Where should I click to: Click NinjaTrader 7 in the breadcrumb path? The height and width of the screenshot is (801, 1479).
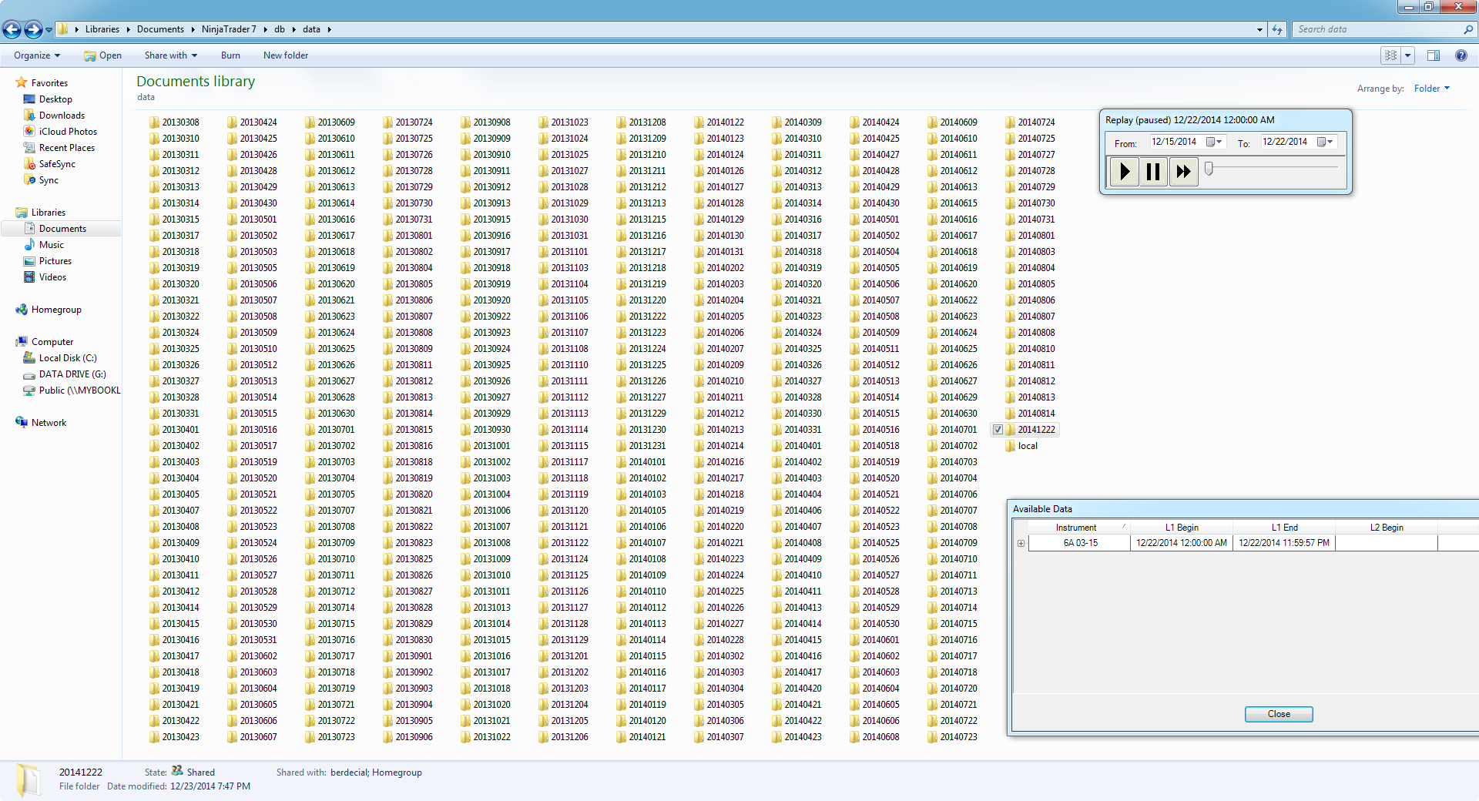(229, 29)
